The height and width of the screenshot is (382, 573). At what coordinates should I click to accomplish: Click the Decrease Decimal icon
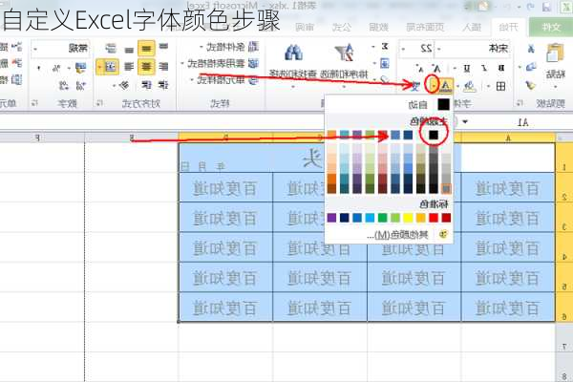(x=64, y=86)
